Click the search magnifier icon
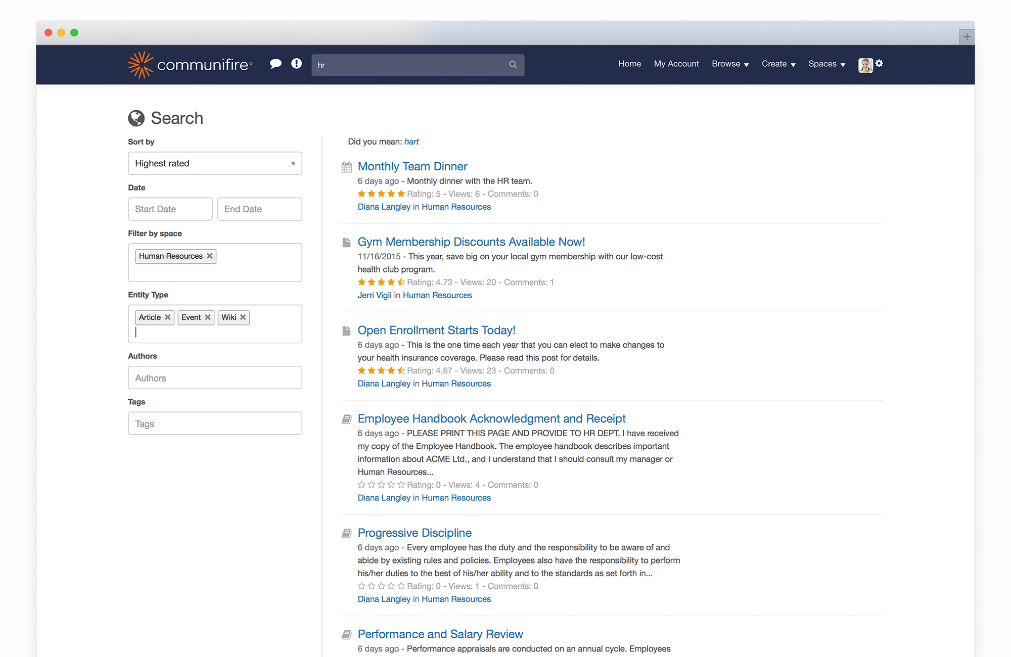This screenshot has width=1011, height=657. pos(513,65)
